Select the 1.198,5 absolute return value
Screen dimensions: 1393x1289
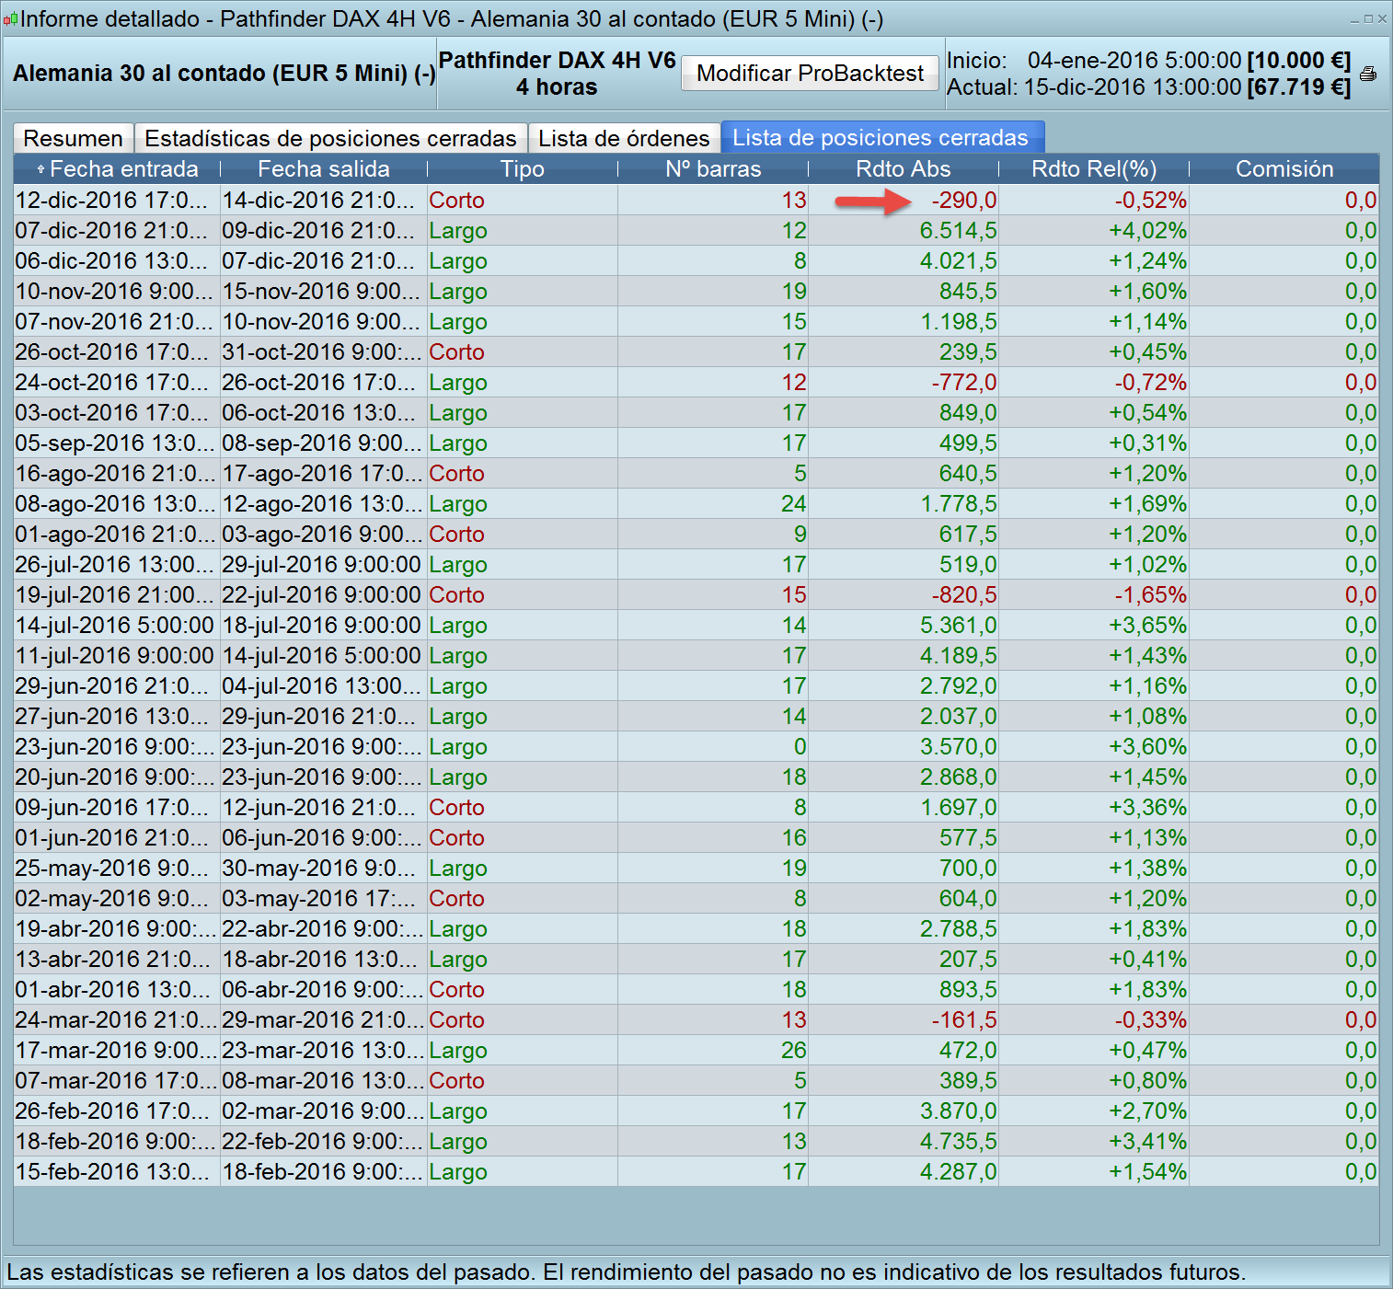[959, 322]
